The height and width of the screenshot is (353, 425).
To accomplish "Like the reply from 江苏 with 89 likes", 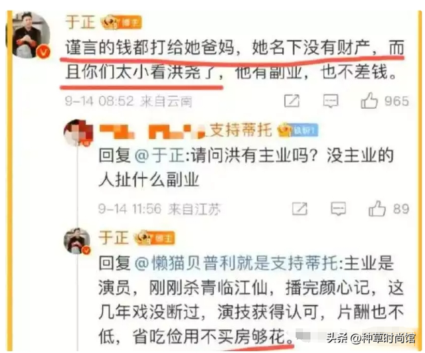I will [377, 208].
